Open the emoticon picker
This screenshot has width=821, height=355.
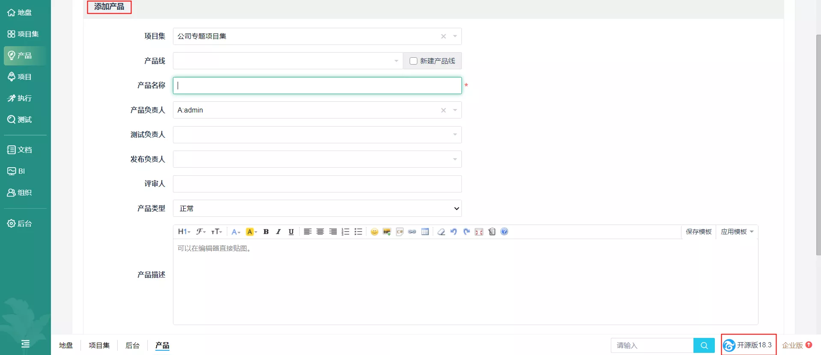(x=374, y=231)
